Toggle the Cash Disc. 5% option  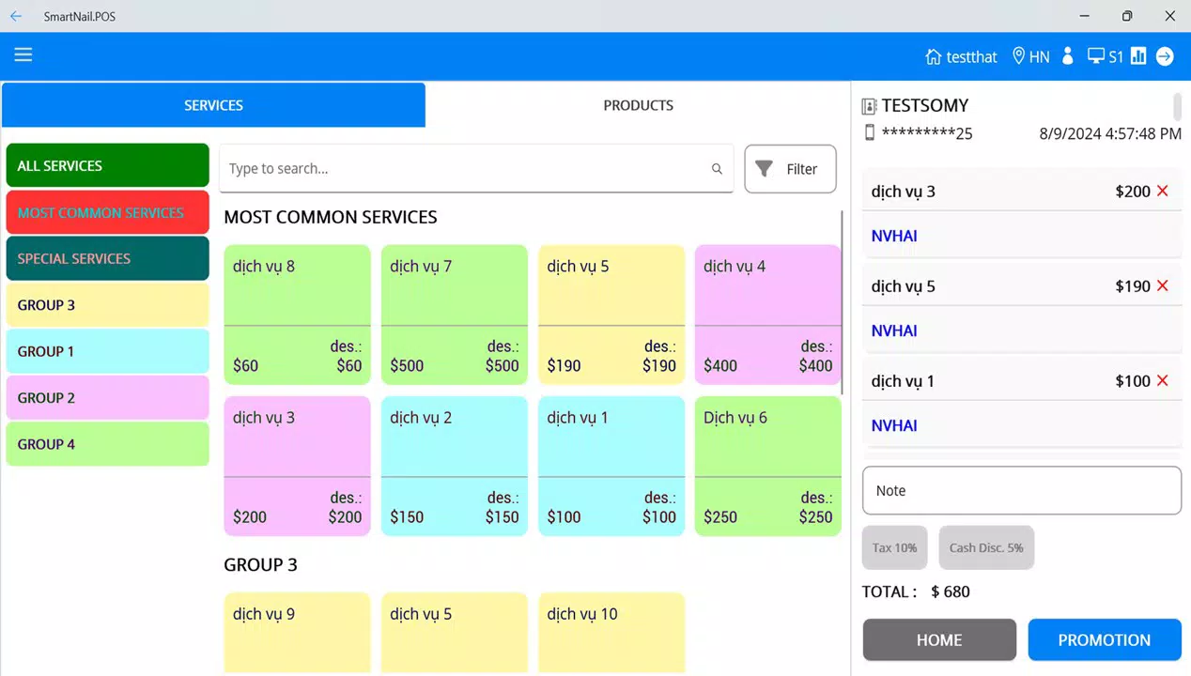[986, 547]
